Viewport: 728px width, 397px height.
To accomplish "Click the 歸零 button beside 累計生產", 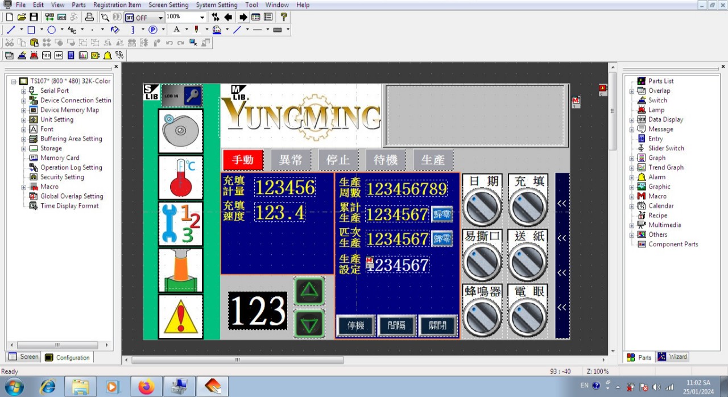I will (442, 214).
